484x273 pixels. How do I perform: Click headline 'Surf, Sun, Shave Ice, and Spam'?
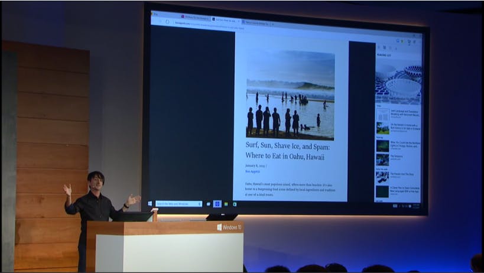point(287,147)
